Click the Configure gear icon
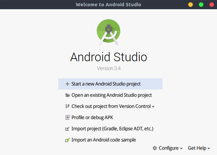Viewport: 217px width, 155px height. pyautogui.click(x=155, y=148)
